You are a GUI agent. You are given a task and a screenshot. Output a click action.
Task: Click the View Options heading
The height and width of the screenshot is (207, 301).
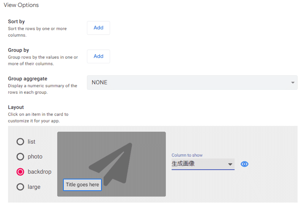tap(21, 5)
